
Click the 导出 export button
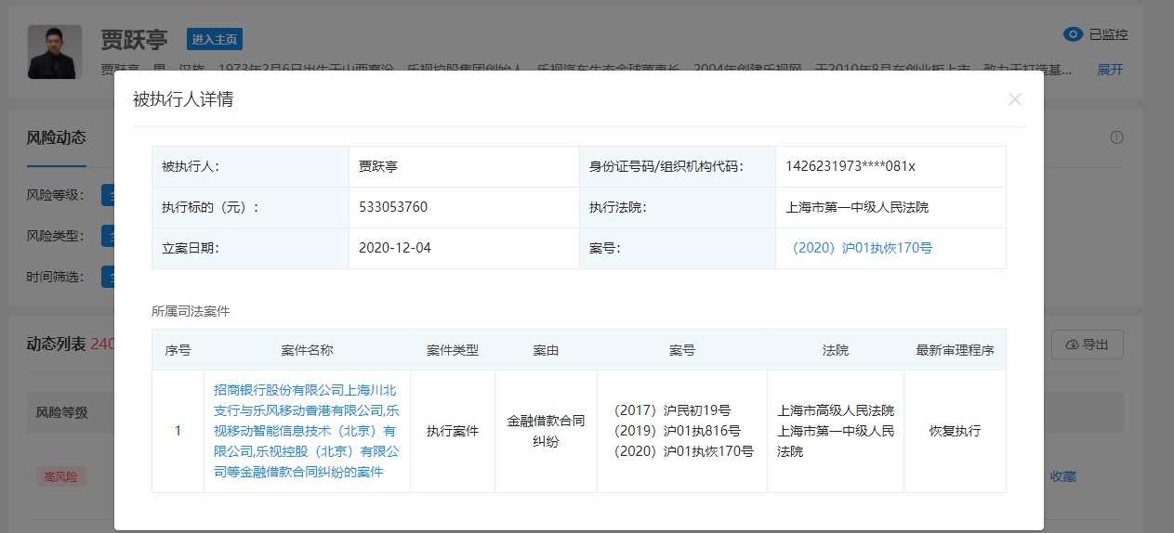[1087, 344]
